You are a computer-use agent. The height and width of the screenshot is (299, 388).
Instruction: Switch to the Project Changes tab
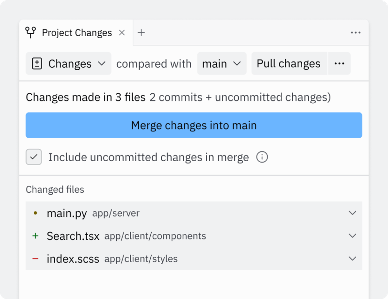coord(77,32)
